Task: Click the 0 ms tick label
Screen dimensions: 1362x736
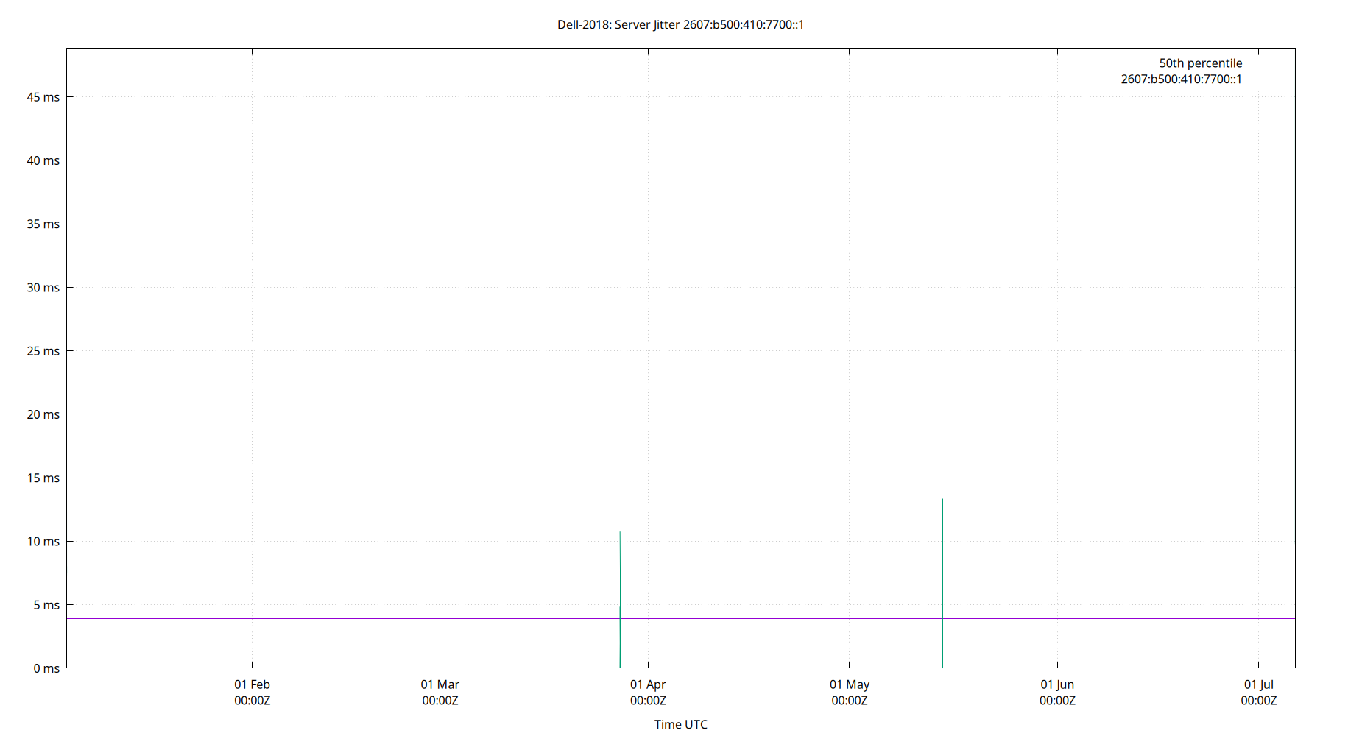Action: pyautogui.click(x=44, y=668)
